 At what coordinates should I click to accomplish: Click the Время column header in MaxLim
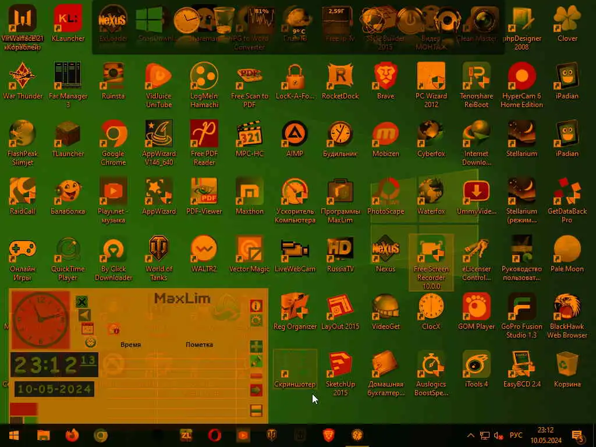pos(131,345)
